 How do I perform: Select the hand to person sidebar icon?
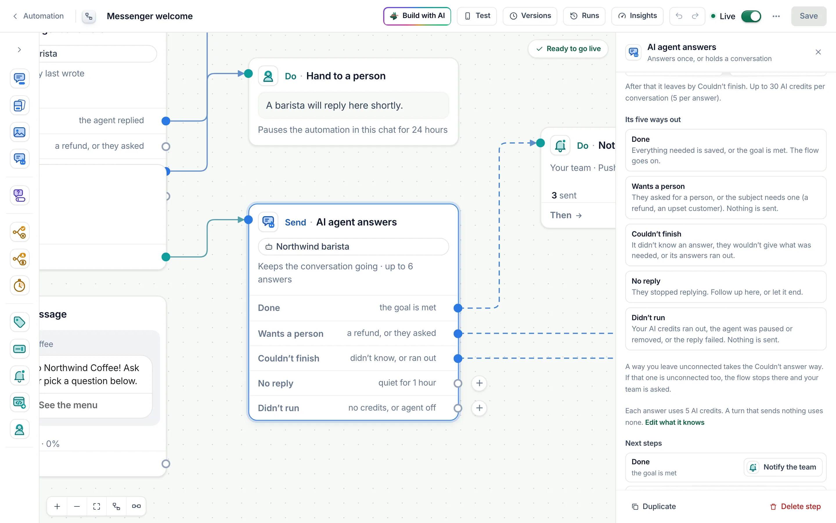pyautogui.click(x=19, y=429)
